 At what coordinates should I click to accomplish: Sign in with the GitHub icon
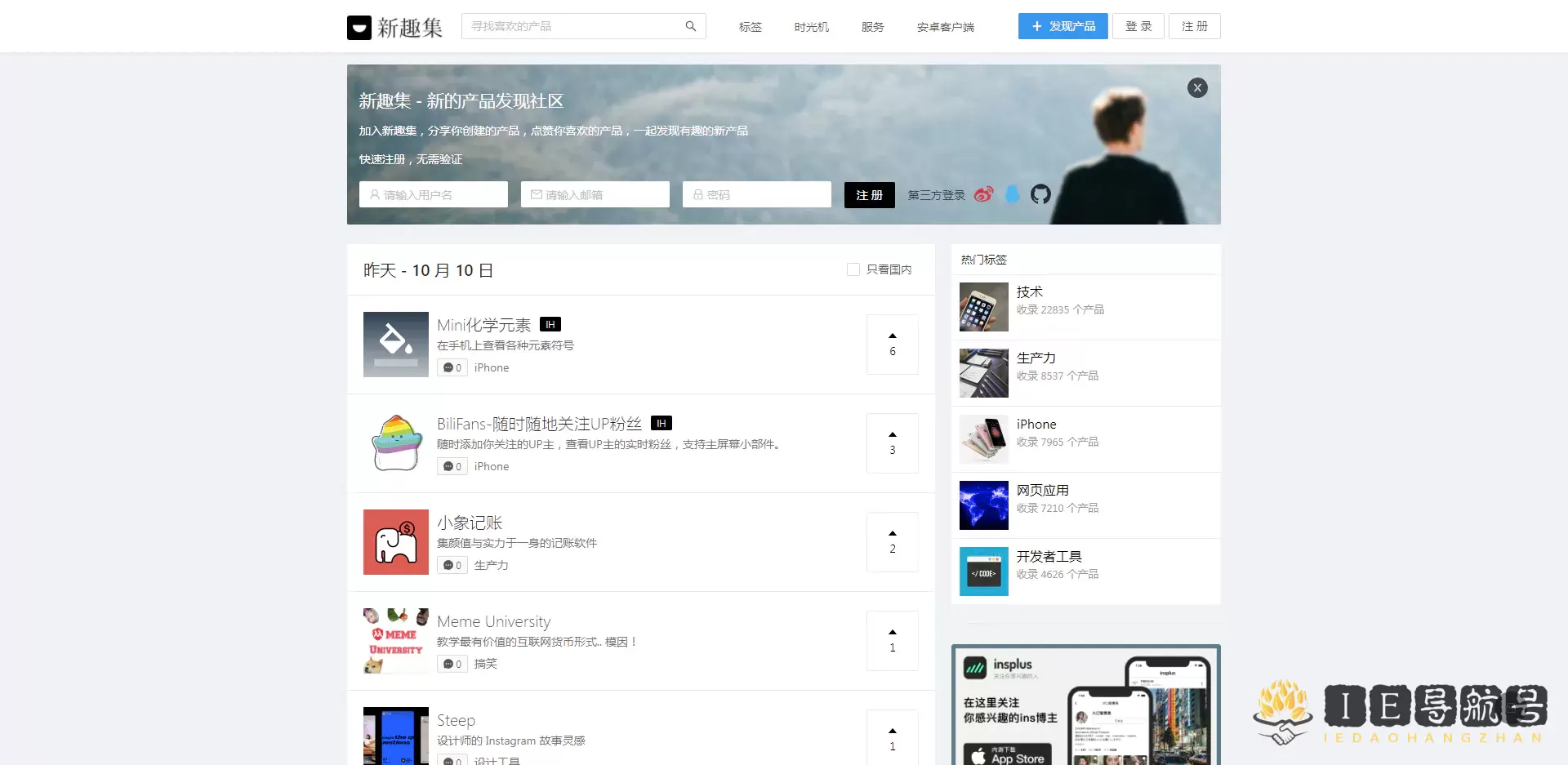point(1040,194)
